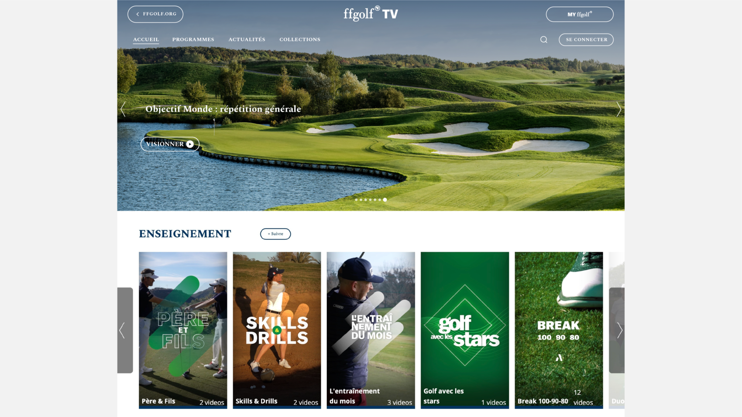This screenshot has height=417, width=742.
Task: Select the last hero carousel dot
Action: [385, 200]
